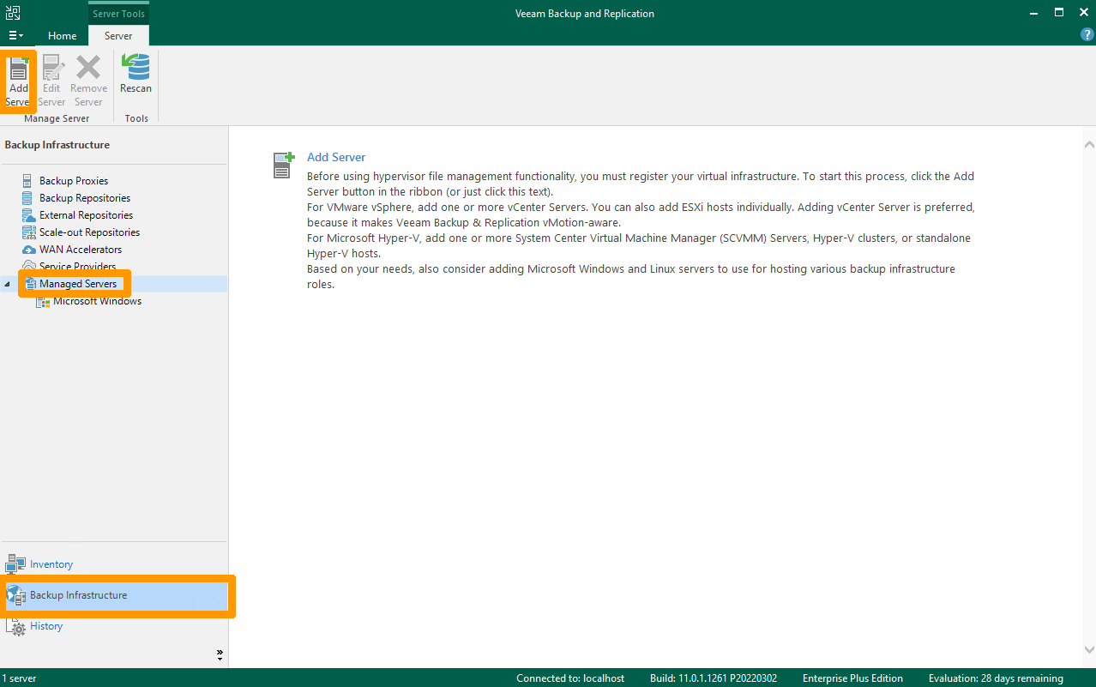Select Microsoft Windows under Managed Servers
This screenshot has width=1096, height=687.
(96, 300)
